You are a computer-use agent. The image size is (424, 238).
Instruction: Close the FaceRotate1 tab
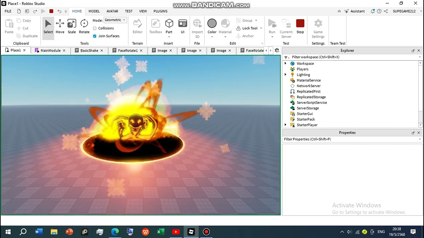point(141,51)
